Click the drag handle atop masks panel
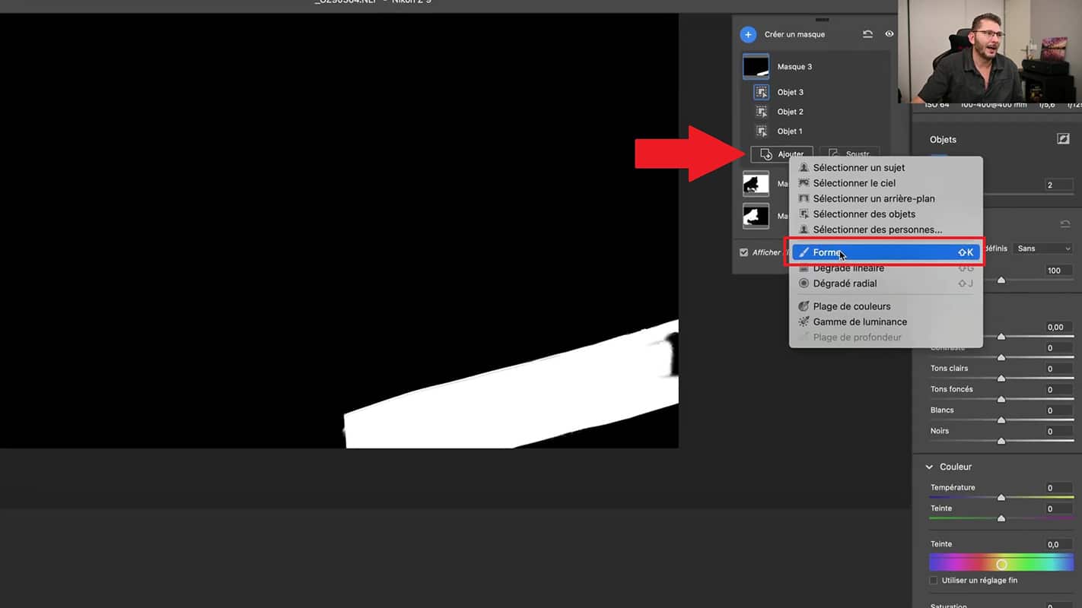Viewport: 1082px width, 608px height. tap(822, 19)
